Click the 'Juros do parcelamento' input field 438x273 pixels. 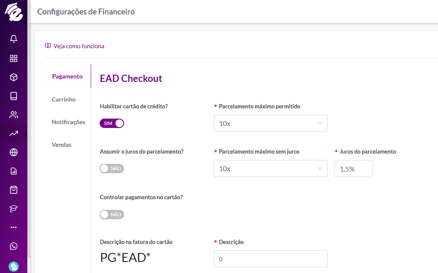pos(353,168)
